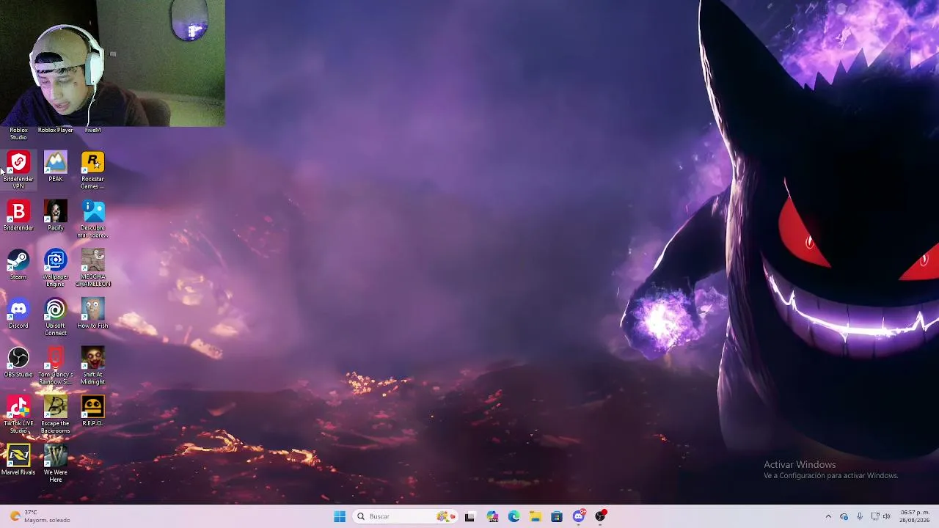Open Microsoft Edge from the taskbar

[514, 516]
